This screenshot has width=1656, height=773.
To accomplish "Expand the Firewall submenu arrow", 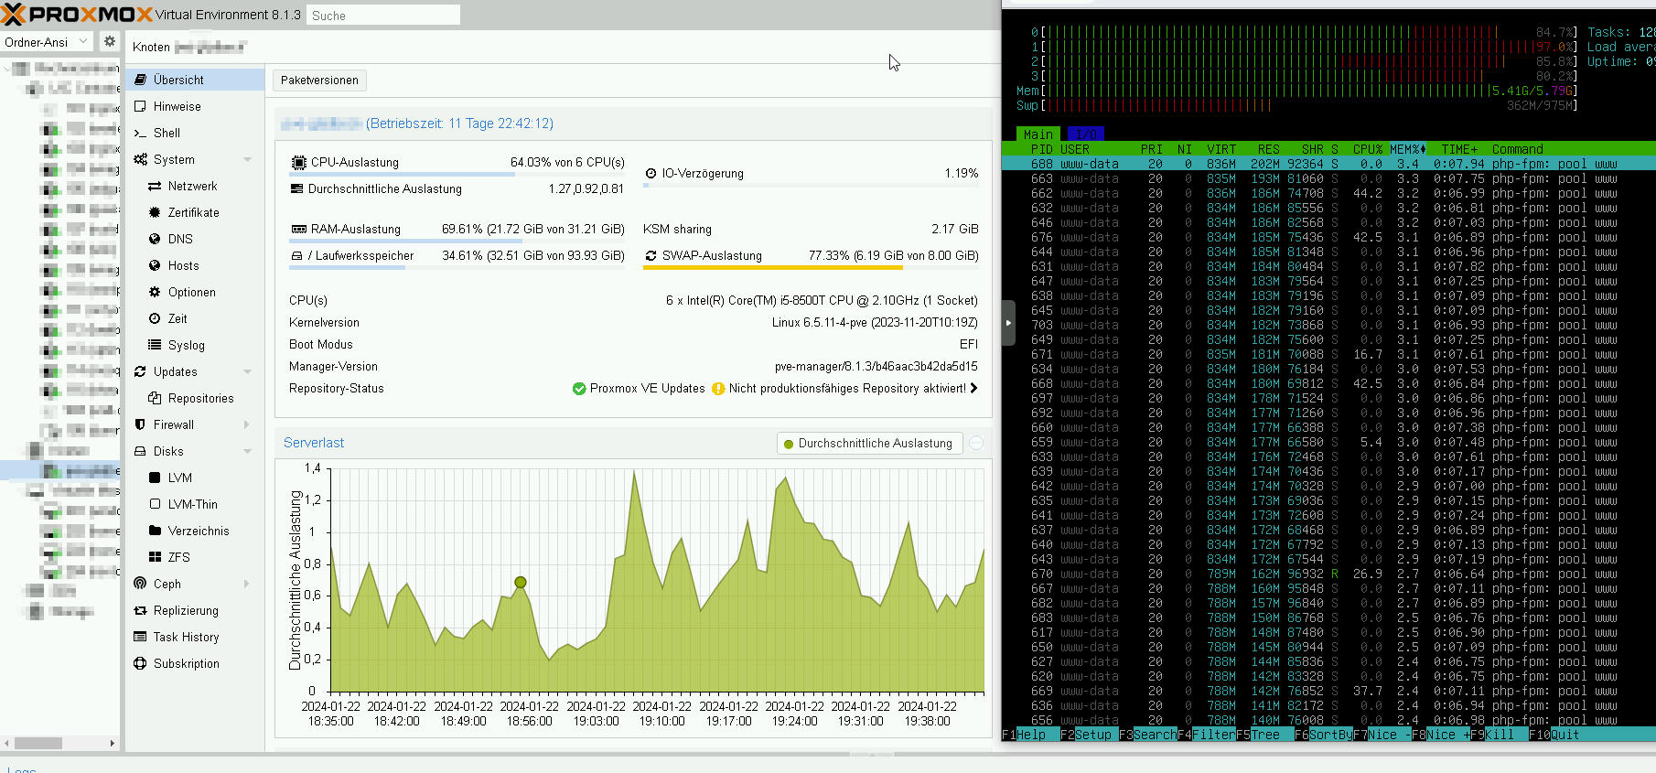I will pyautogui.click(x=247, y=424).
